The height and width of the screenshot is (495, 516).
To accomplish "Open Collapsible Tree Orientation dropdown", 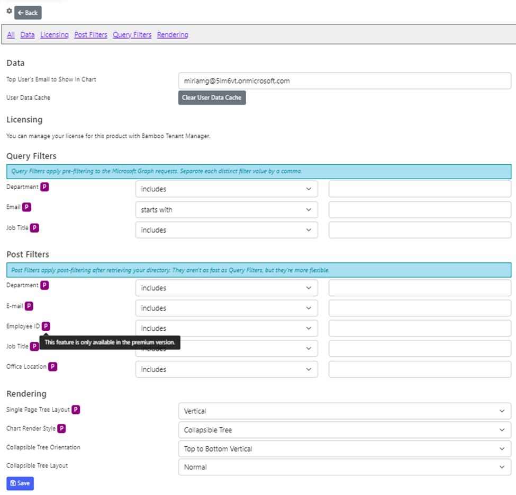I will click(345, 449).
